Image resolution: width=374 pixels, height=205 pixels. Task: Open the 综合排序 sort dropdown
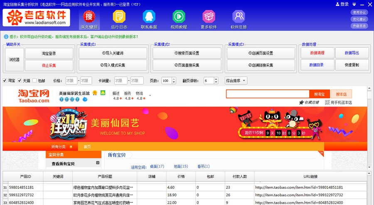(x=236, y=81)
